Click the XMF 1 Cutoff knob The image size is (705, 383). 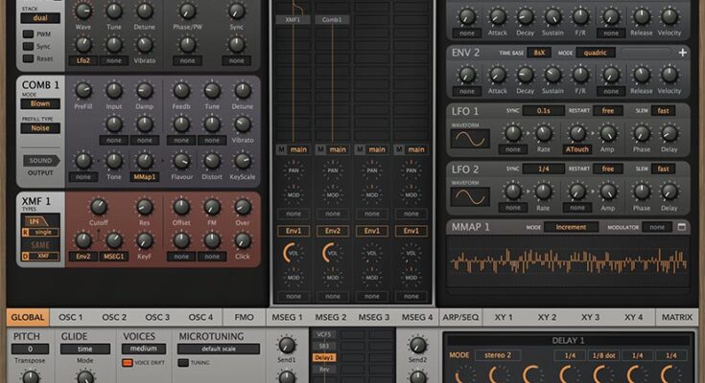pyautogui.click(x=98, y=206)
